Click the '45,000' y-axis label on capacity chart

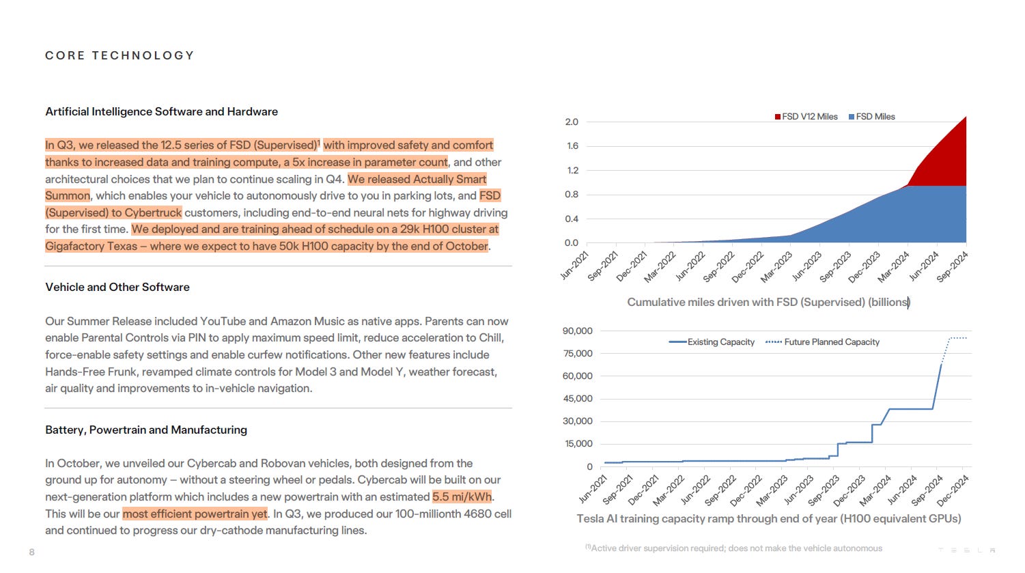(x=577, y=398)
